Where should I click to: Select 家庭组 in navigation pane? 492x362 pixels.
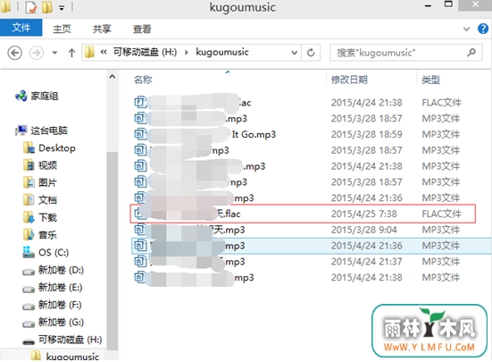[x=45, y=96]
